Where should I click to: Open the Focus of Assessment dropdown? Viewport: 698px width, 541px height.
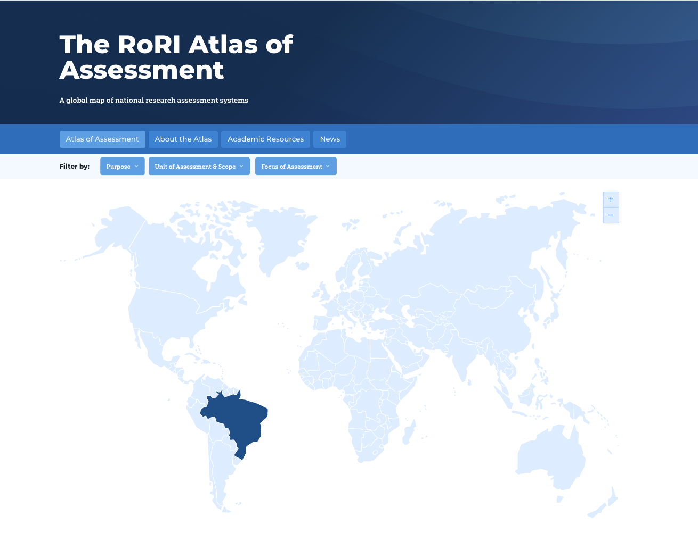click(x=296, y=167)
